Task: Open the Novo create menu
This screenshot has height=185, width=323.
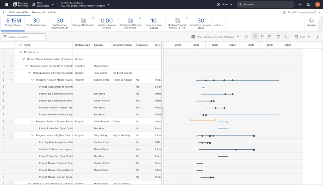Action: 224,4
